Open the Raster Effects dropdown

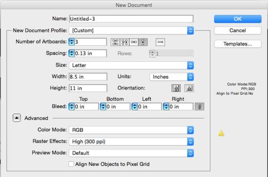(x=190, y=141)
